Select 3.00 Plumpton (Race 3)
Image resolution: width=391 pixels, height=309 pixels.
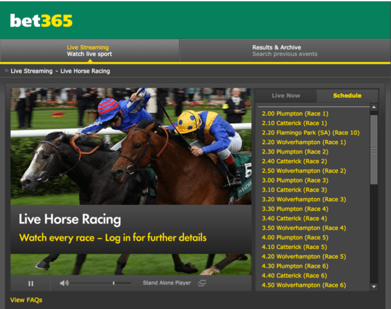(x=295, y=180)
